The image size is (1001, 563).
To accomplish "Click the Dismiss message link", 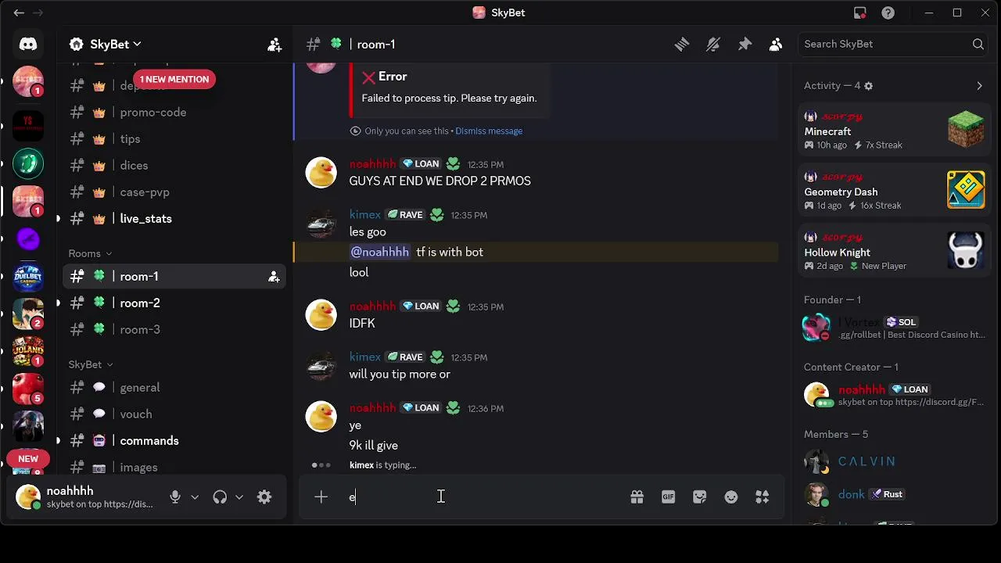I will (x=489, y=131).
